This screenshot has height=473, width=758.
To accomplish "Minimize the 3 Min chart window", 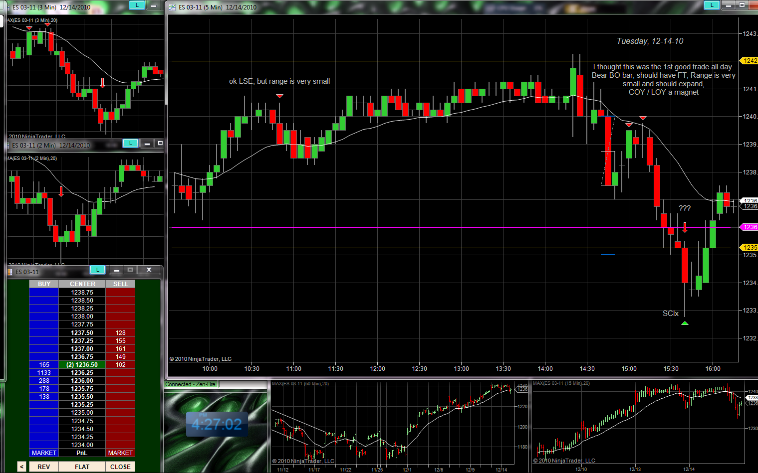I will [x=154, y=6].
